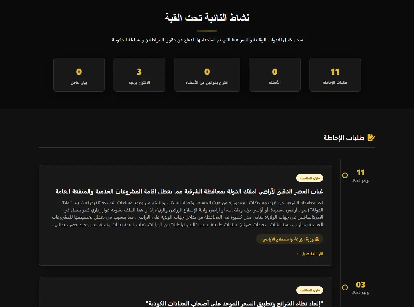This screenshot has height=307, width=414.
Task: Select the بيان عاجل stat card
Action: pyautogui.click(x=79, y=75)
